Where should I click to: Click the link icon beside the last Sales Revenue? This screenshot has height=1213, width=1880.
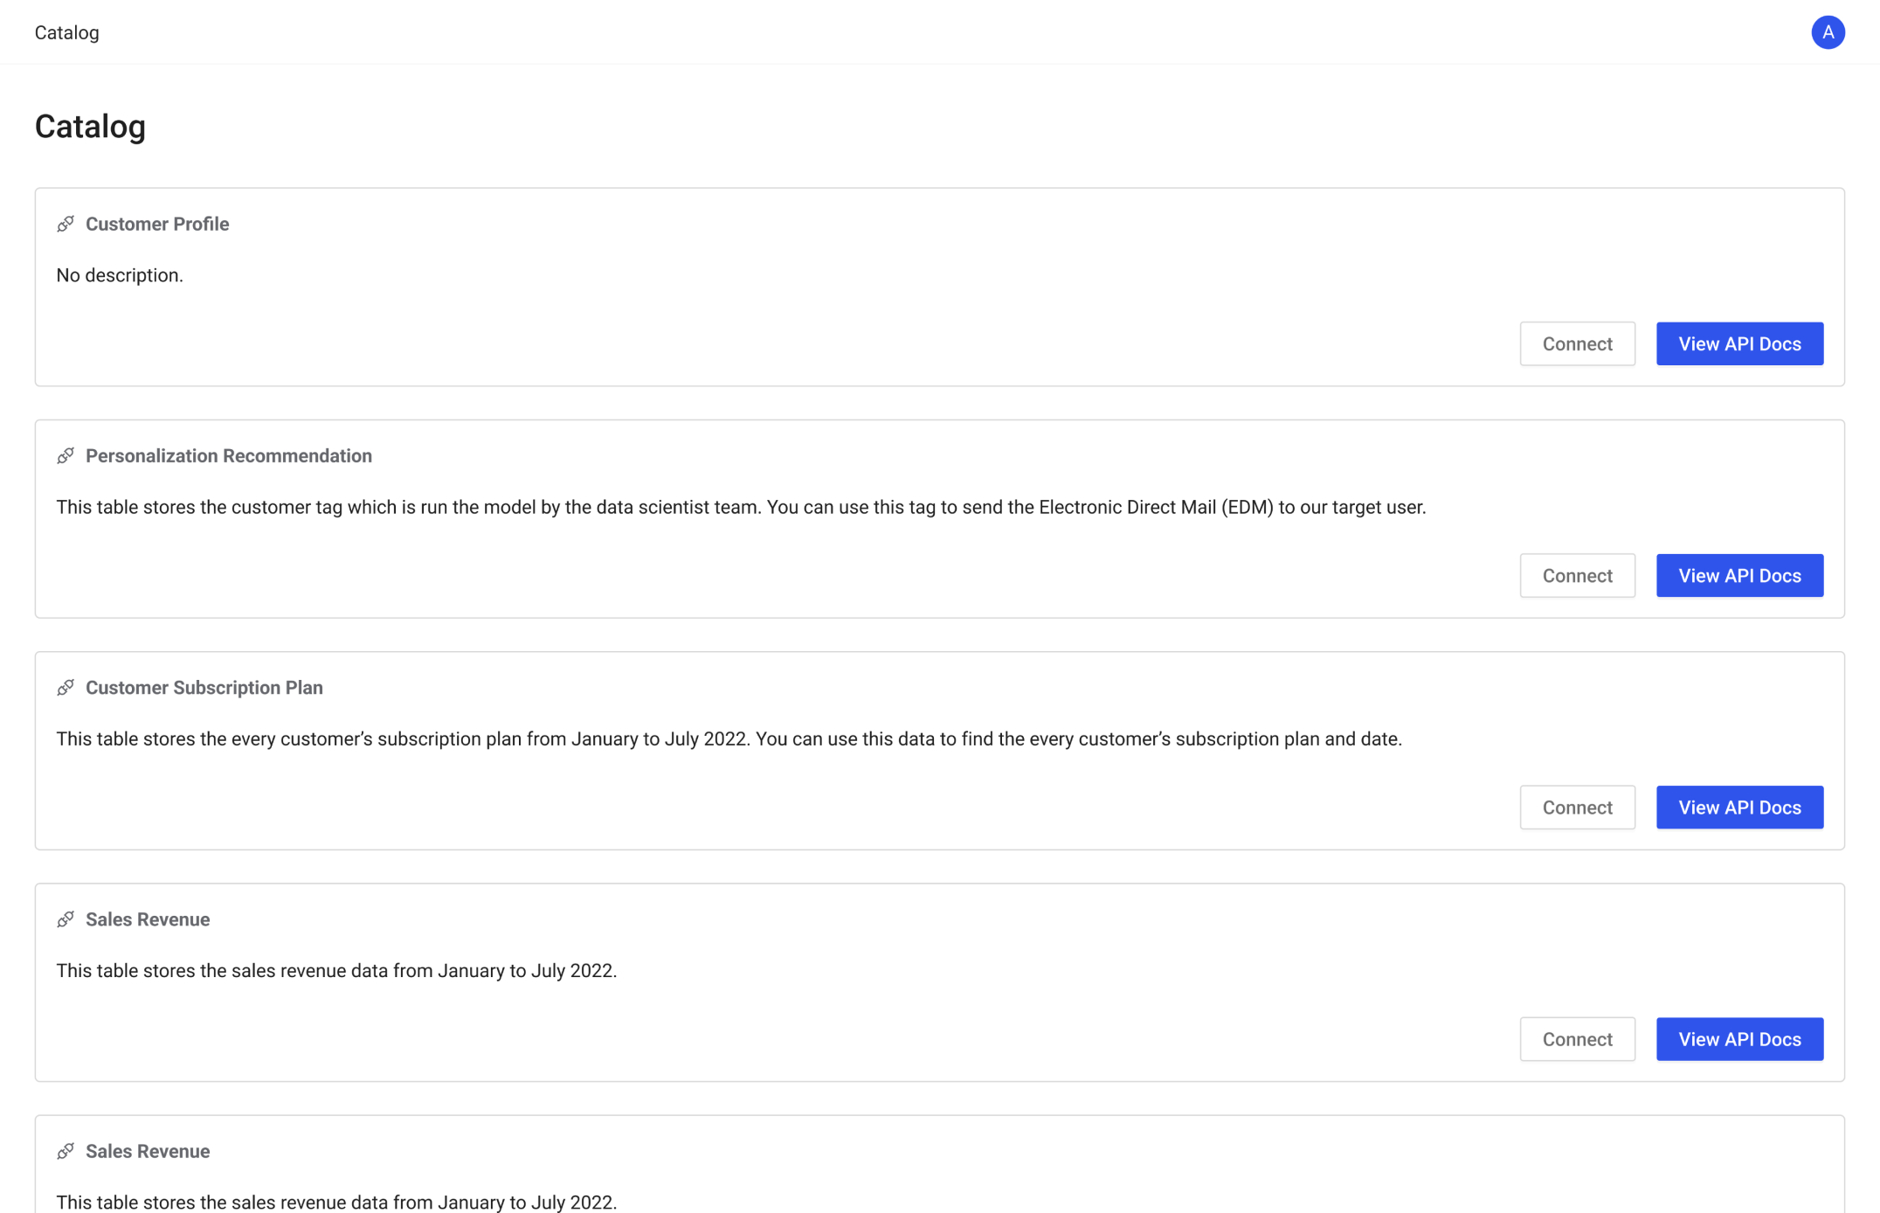[66, 1151]
